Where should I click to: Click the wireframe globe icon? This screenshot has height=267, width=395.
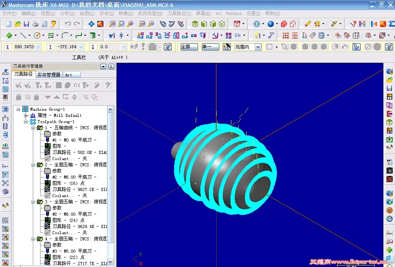point(257,24)
